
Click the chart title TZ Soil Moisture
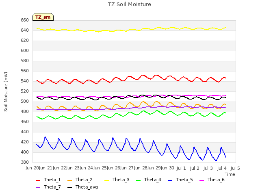(x=130, y=4)
